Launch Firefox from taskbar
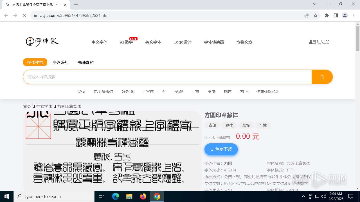The image size is (360, 202). tap(143, 196)
